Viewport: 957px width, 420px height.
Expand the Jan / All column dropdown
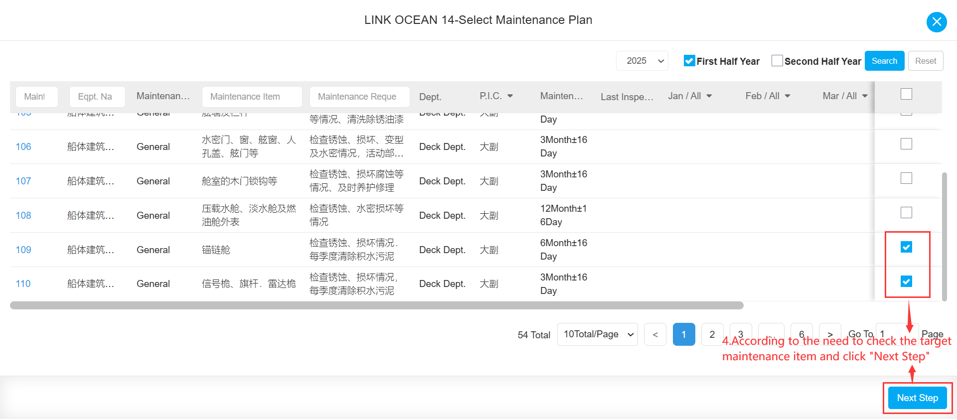click(x=709, y=96)
